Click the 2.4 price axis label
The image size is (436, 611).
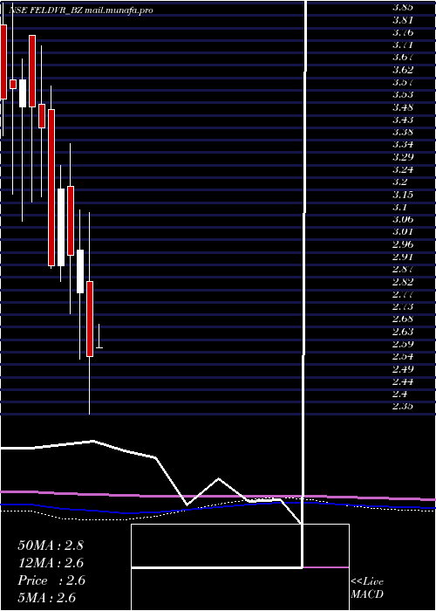399,394
